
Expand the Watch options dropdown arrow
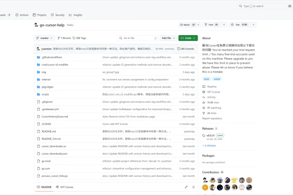(198, 25)
